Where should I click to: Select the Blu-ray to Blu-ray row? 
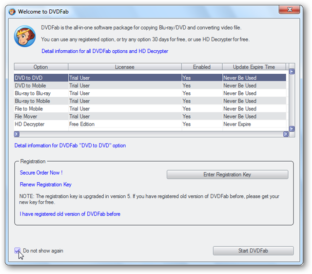(x=150, y=93)
